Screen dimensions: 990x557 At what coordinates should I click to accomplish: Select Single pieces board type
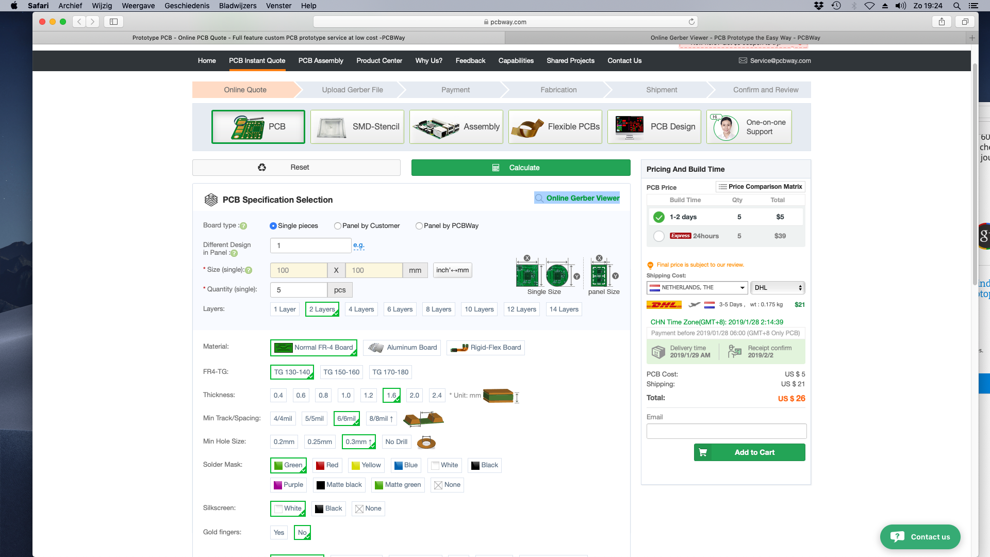pyautogui.click(x=273, y=226)
